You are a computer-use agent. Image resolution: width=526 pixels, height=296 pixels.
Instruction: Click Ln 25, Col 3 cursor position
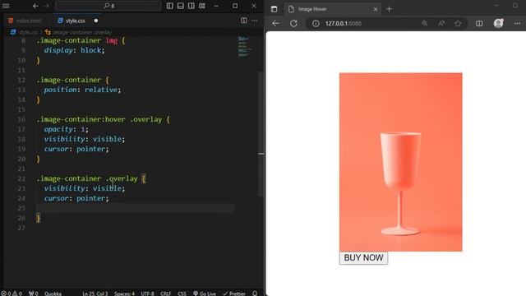click(x=95, y=294)
